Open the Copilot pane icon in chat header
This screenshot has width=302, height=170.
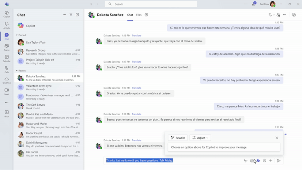pos(294,15)
